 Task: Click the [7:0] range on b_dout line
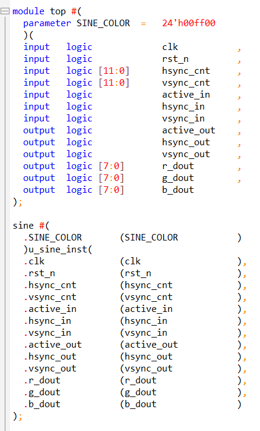(111, 190)
